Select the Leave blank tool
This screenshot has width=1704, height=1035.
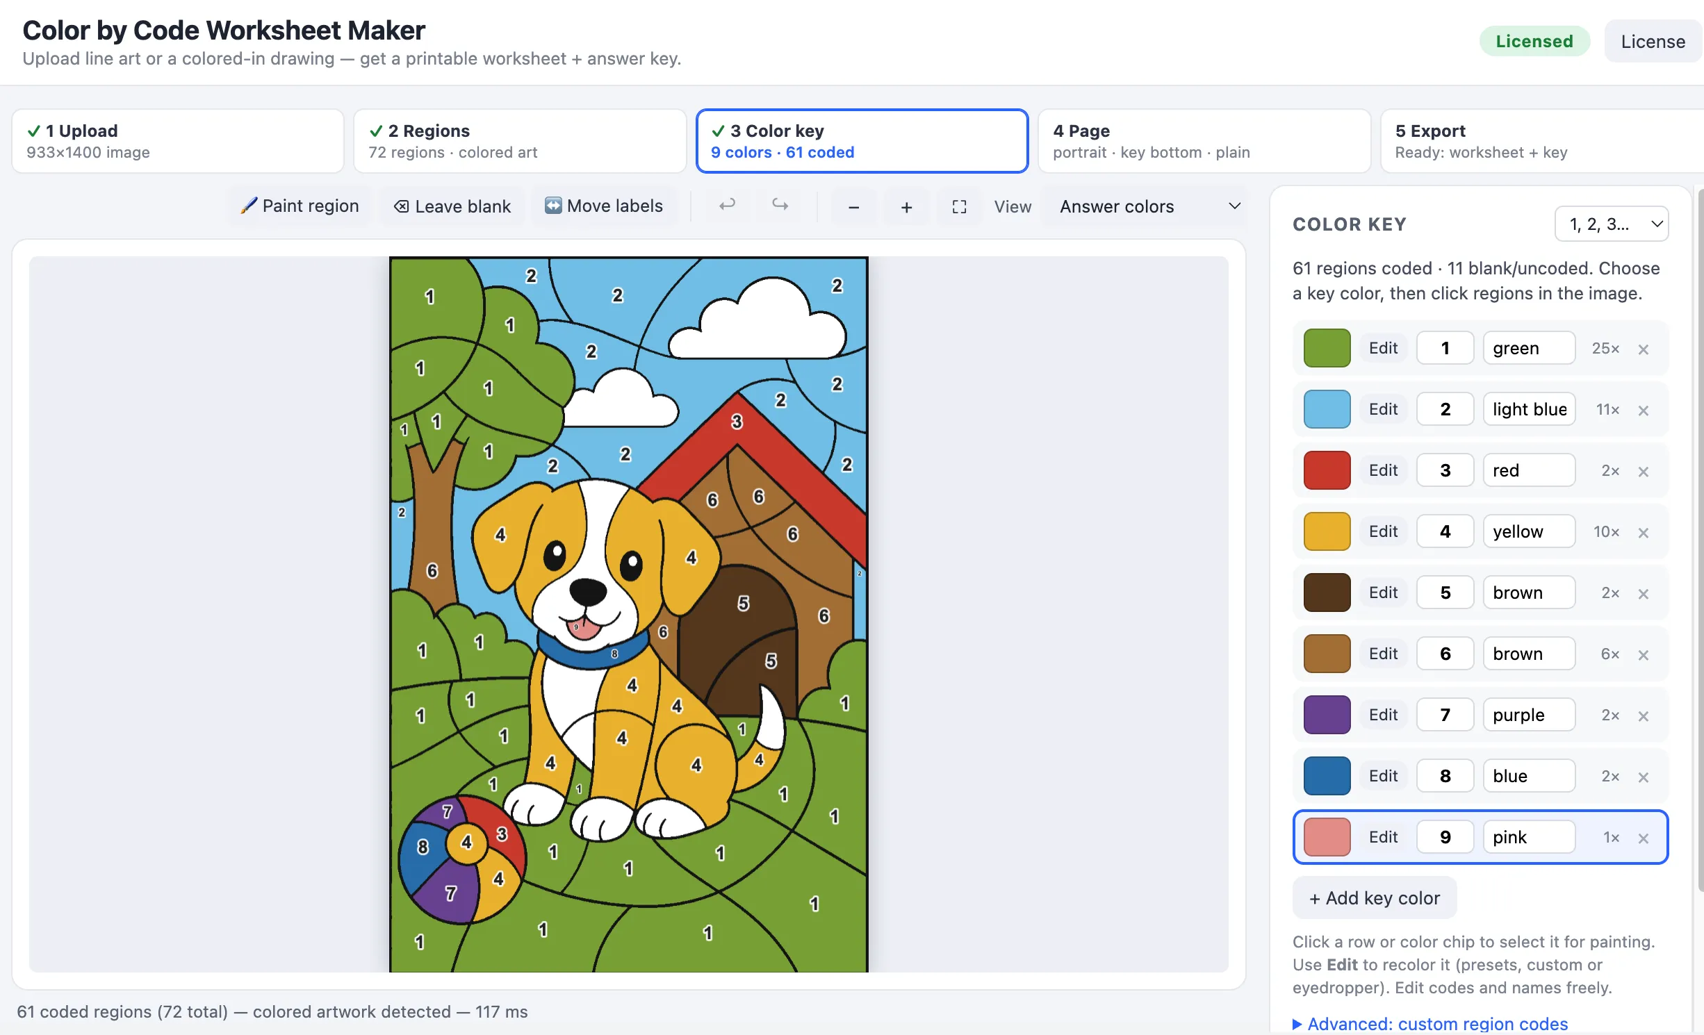click(x=452, y=206)
